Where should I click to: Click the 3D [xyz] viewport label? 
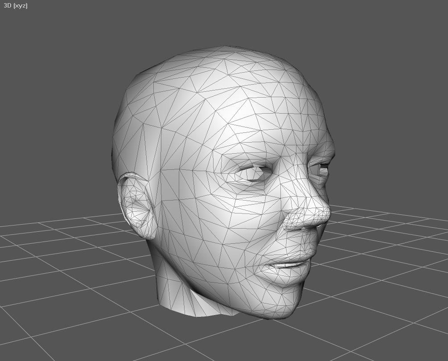(x=16, y=6)
